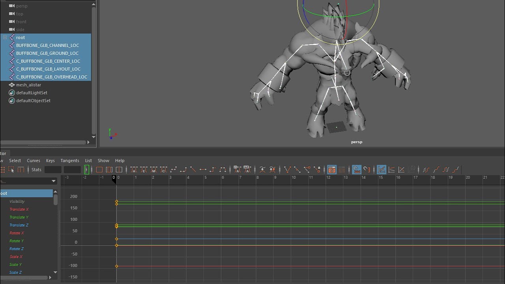Open the Show menu
The width and height of the screenshot is (505, 284).
(103, 161)
